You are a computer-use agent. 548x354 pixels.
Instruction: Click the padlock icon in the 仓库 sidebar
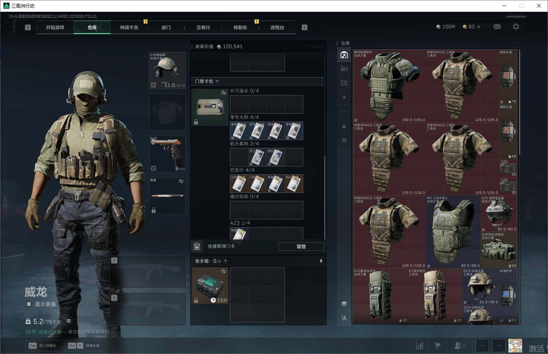[344, 126]
